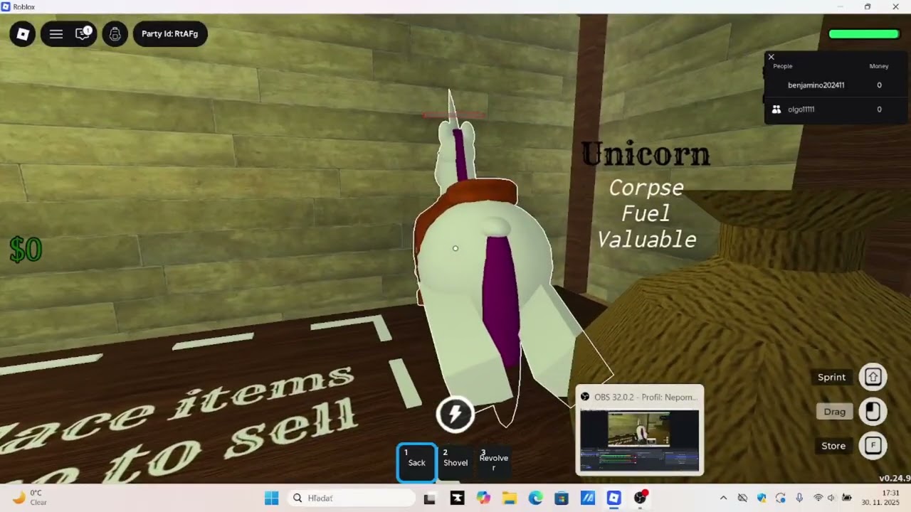Click the OBS preview thumbnail popup
This screenshot has width=911, height=512.
[x=639, y=431]
